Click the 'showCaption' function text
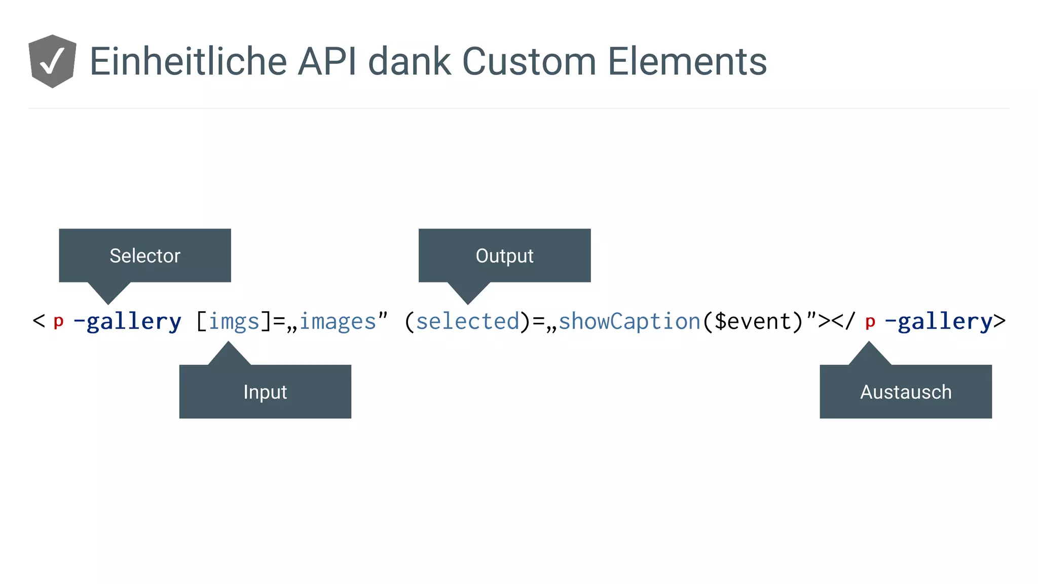1038x584 pixels. [629, 321]
